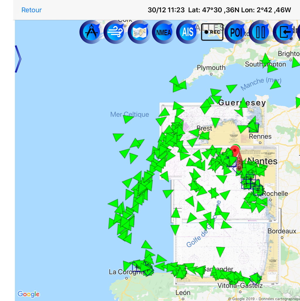Start track recording with REC button
This screenshot has width=300, height=301.
(x=212, y=32)
